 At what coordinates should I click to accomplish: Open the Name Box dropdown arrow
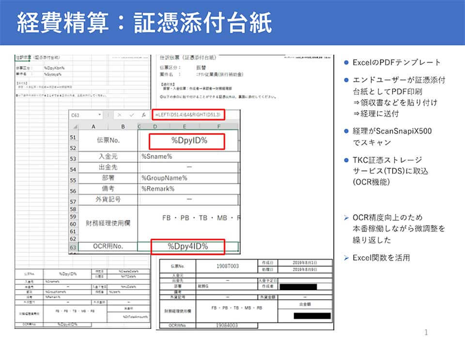tap(100, 115)
